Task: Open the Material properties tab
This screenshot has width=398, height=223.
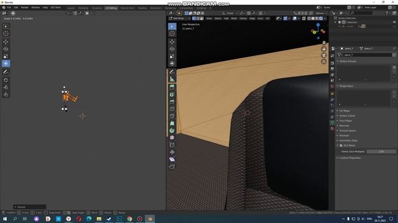Action: click(x=332, y=129)
